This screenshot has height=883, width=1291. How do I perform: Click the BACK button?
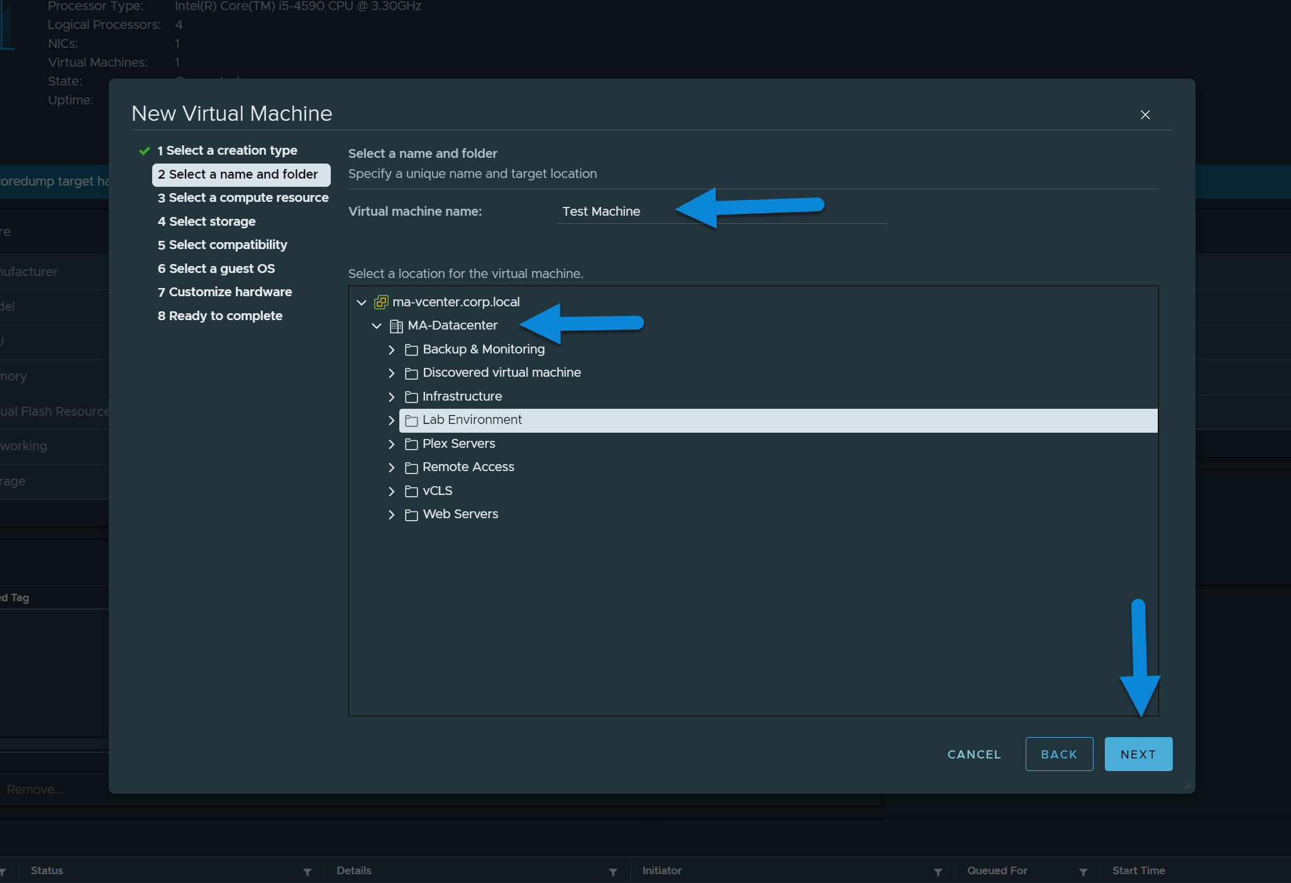click(1059, 754)
